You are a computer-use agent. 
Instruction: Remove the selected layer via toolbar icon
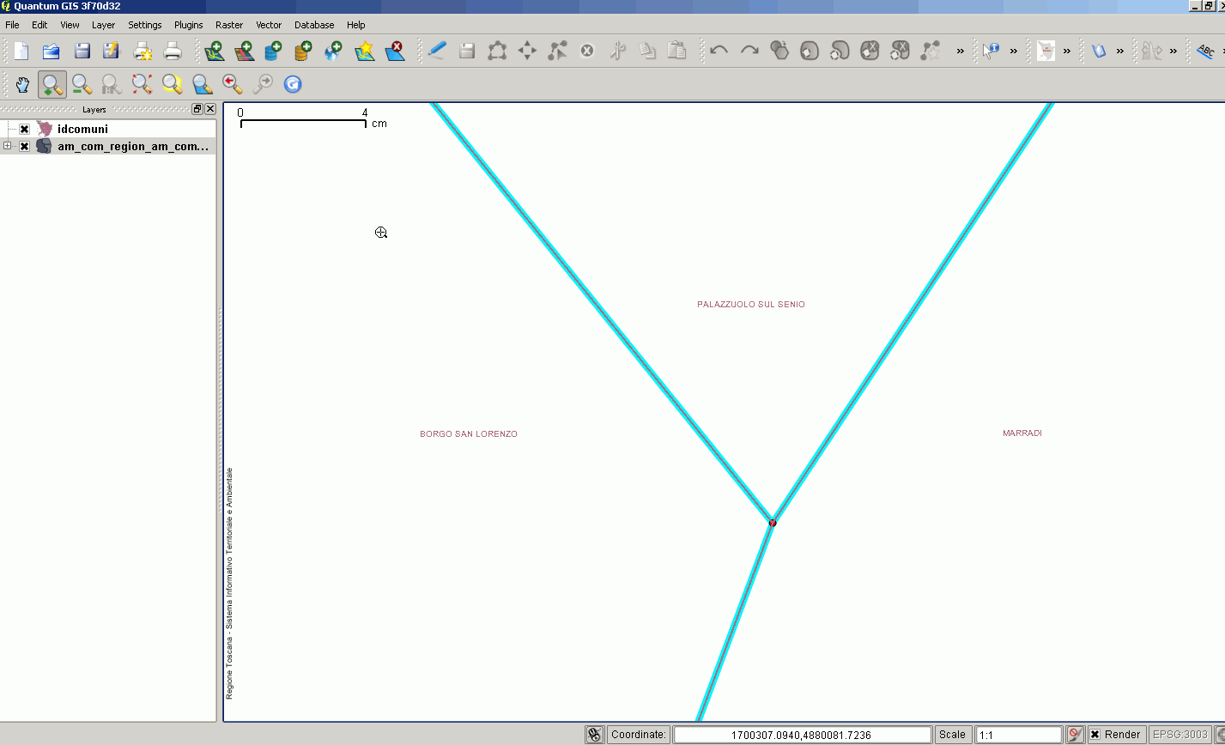point(395,51)
